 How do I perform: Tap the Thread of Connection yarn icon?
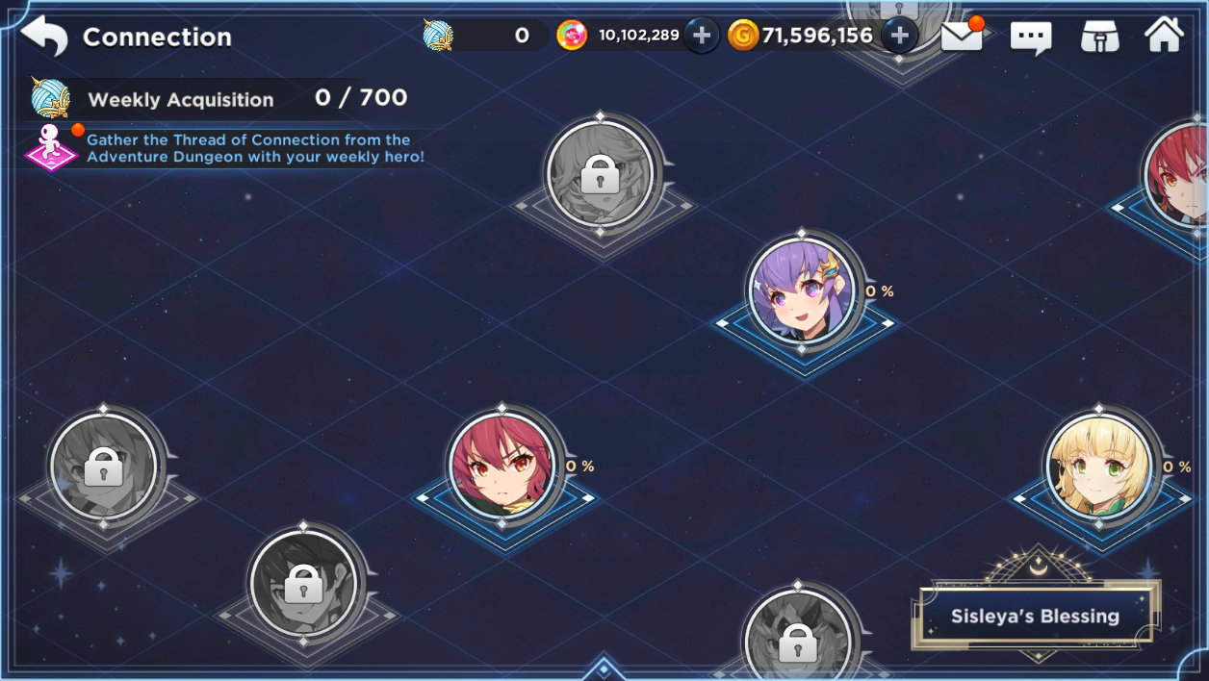tap(438, 36)
